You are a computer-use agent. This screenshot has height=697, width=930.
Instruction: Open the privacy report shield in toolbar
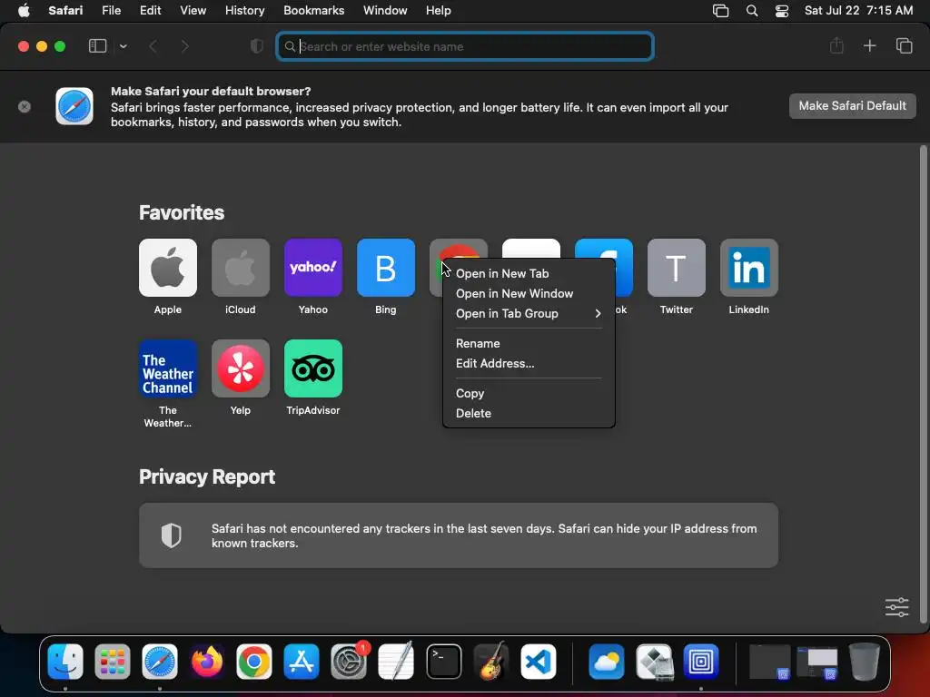point(256,46)
